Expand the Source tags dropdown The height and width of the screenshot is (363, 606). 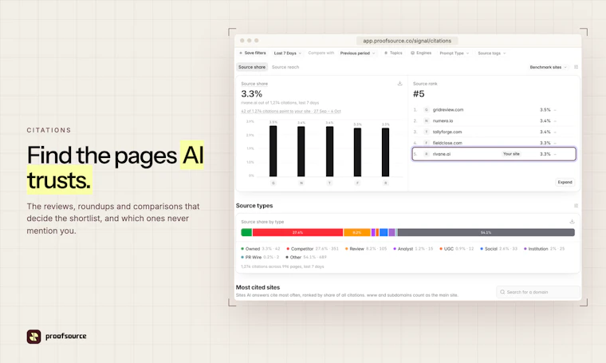tap(492, 53)
